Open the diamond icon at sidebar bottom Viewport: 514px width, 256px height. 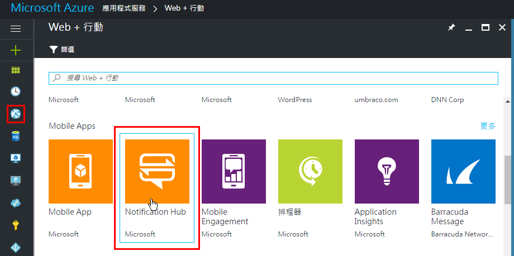(16, 247)
